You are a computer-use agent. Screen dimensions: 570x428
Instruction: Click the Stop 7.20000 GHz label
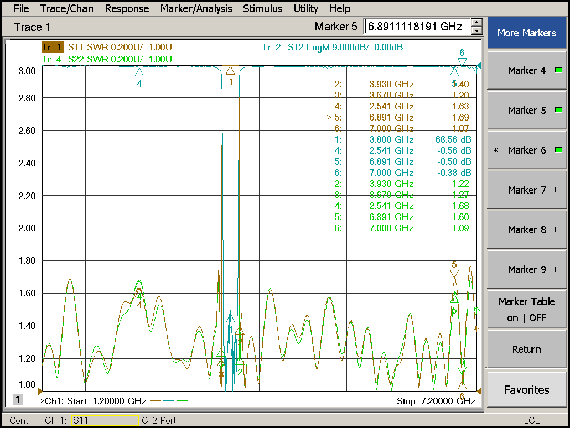(x=436, y=401)
